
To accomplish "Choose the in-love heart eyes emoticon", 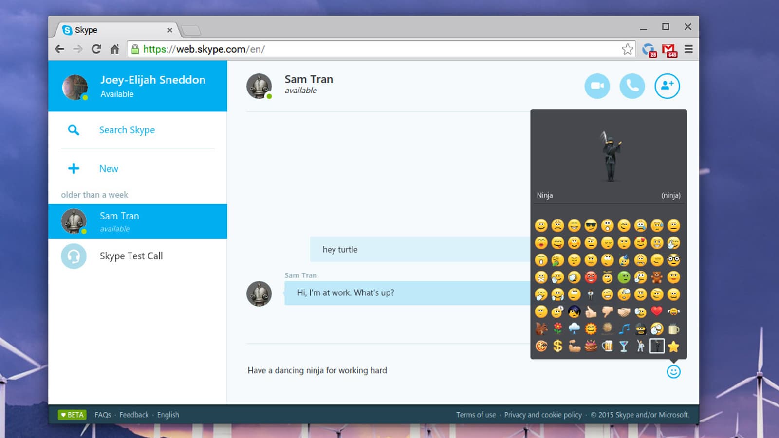I will point(640,242).
